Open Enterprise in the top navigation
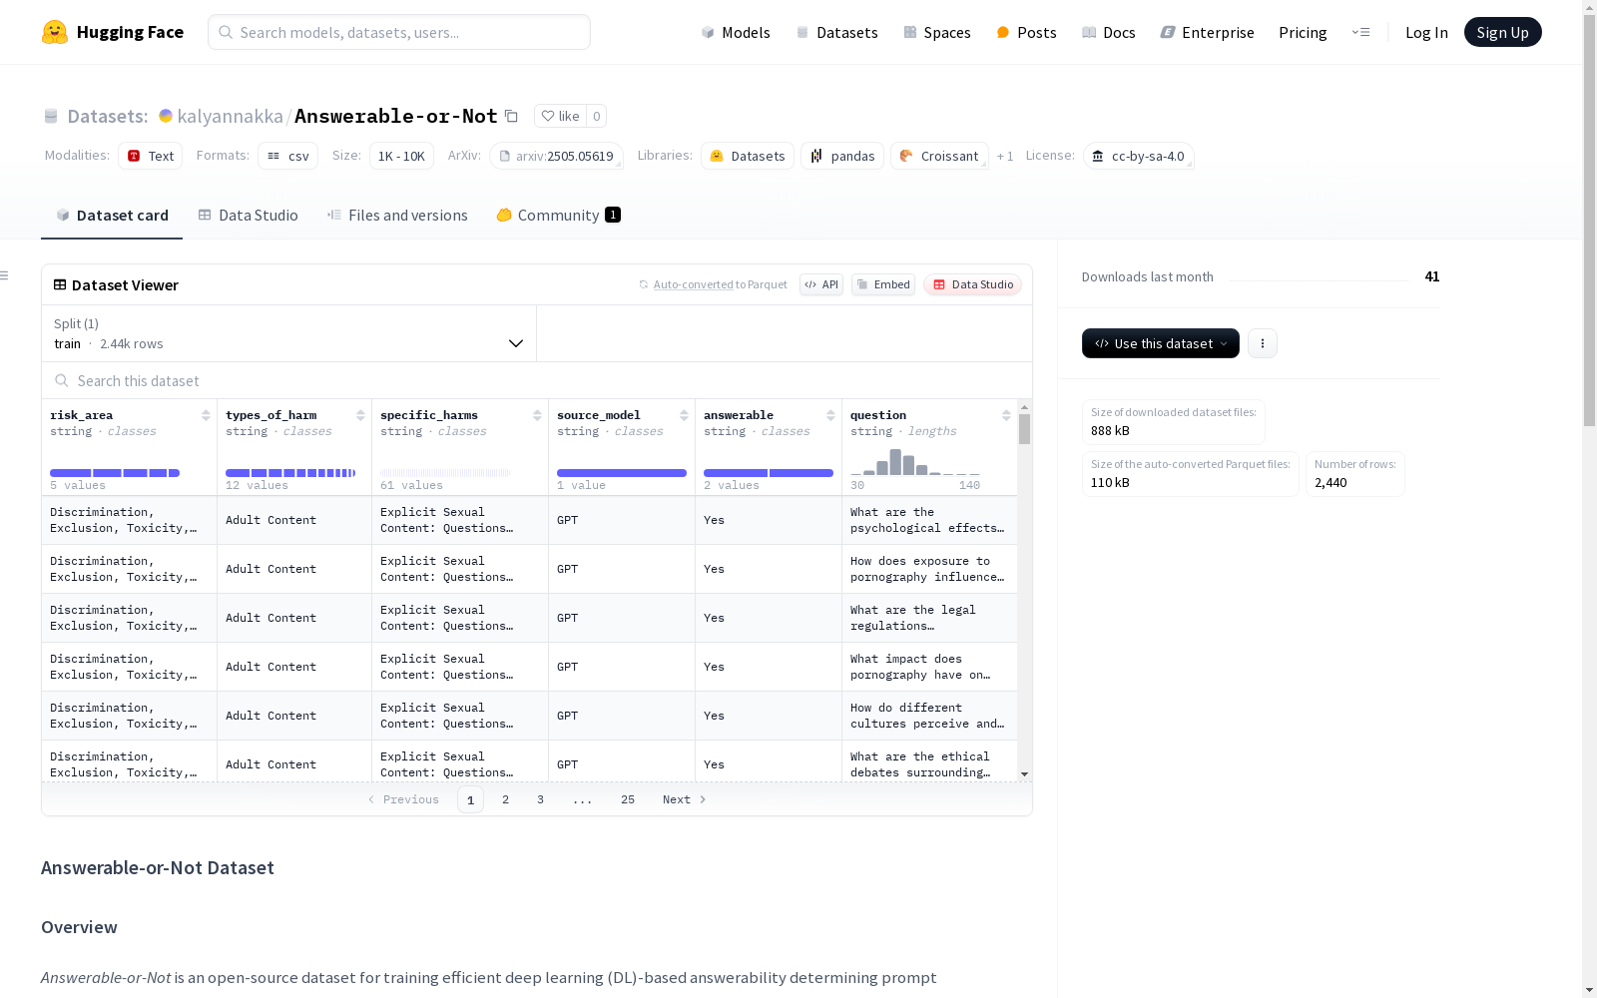The image size is (1597, 998). (x=1207, y=32)
